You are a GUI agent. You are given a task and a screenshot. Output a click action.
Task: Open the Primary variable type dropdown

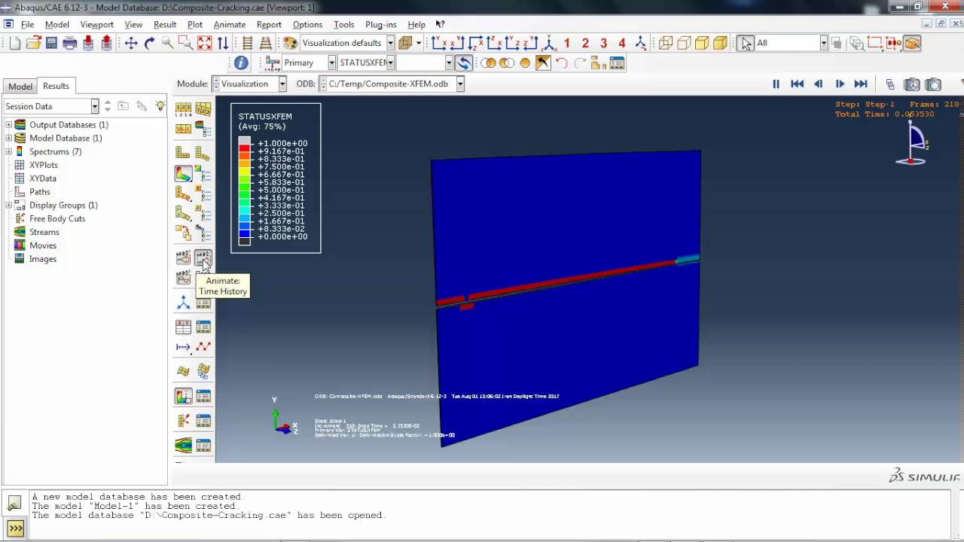pos(331,62)
